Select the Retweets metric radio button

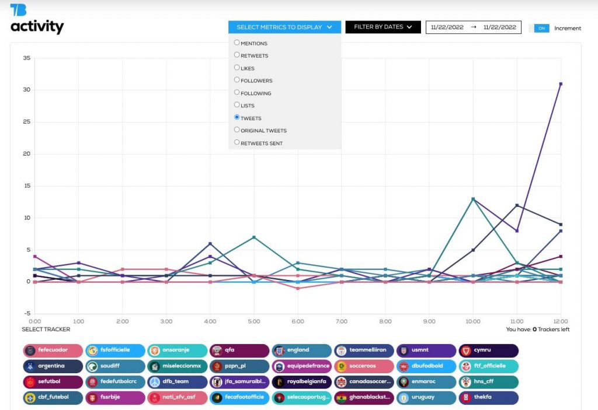237,55
